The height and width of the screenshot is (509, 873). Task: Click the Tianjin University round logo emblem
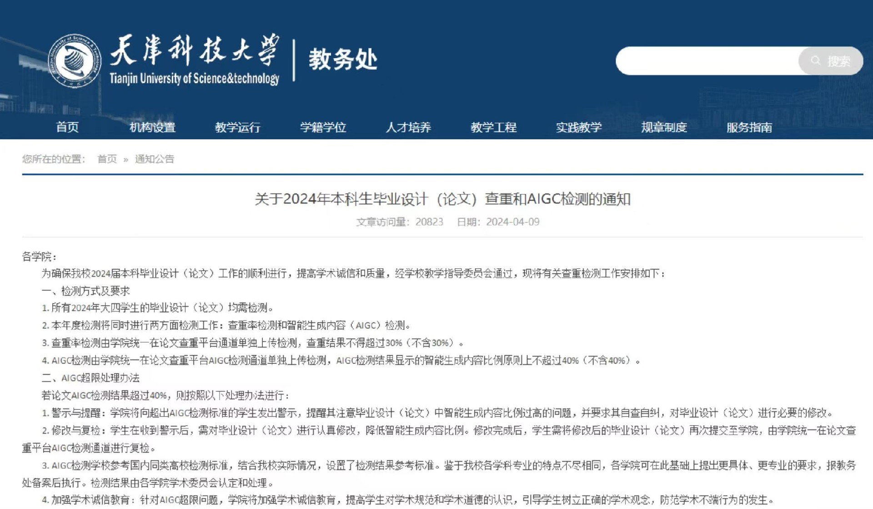[x=75, y=61]
